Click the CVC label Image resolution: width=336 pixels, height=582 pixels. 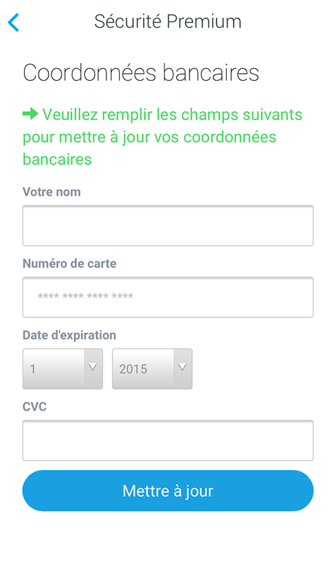(35, 407)
